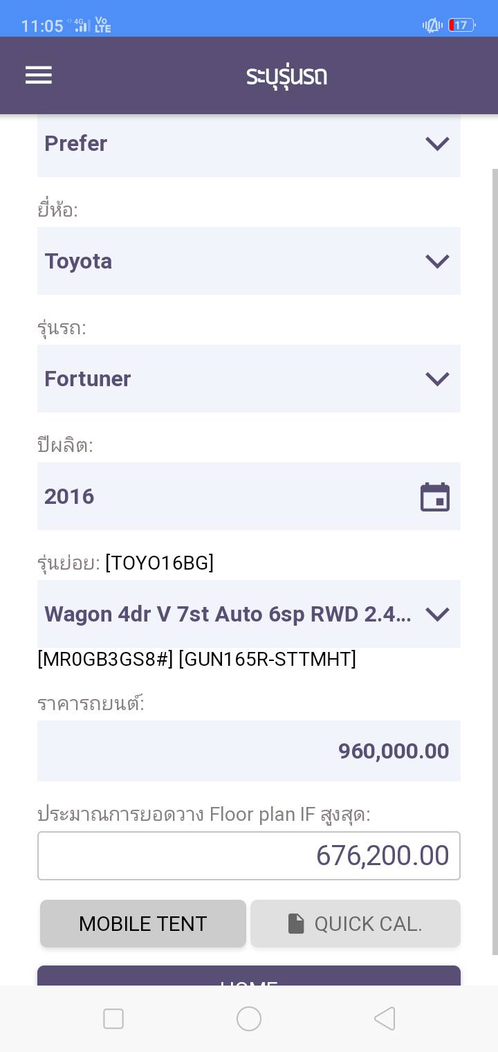Click the 676,200.00 floor plan field
The height and width of the screenshot is (1052, 498).
249,855
